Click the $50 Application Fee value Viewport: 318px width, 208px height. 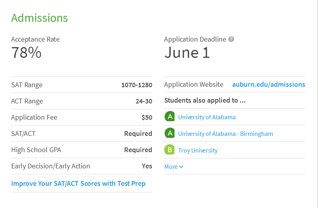click(147, 117)
